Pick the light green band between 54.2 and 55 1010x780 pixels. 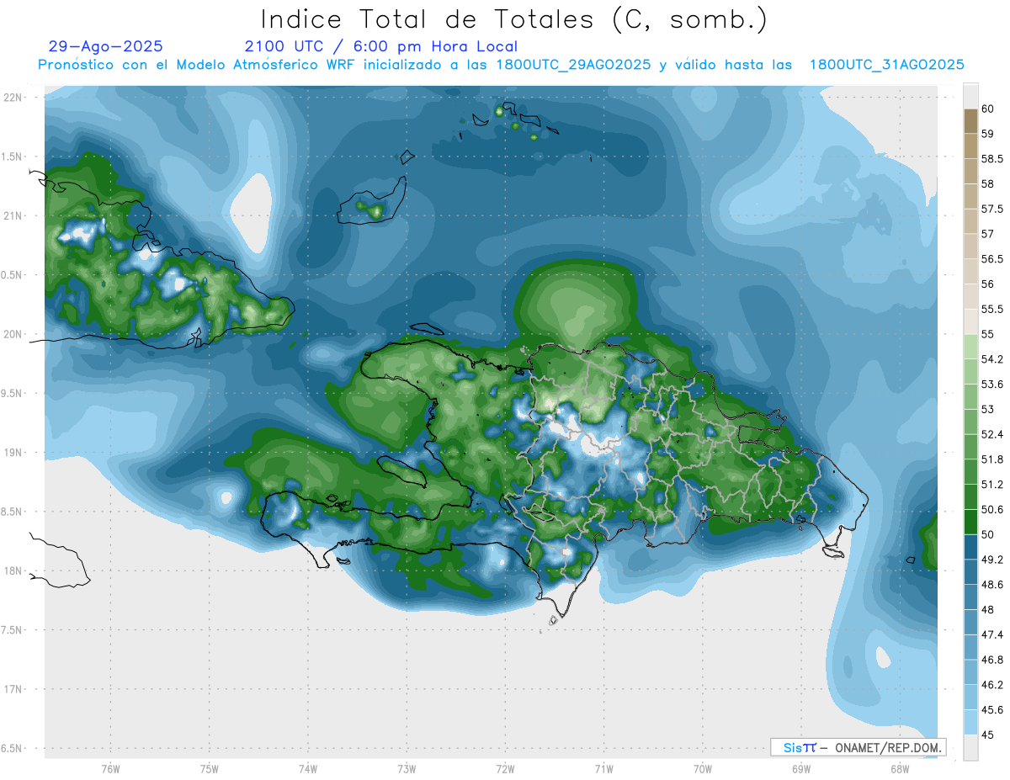click(970, 347)
